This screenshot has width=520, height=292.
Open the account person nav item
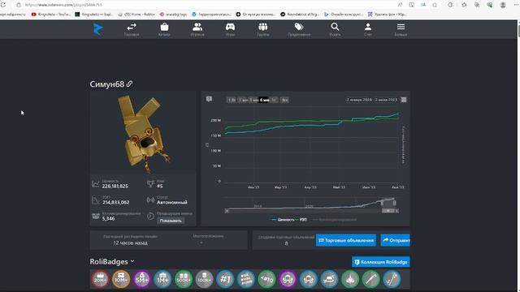[368, 29]
